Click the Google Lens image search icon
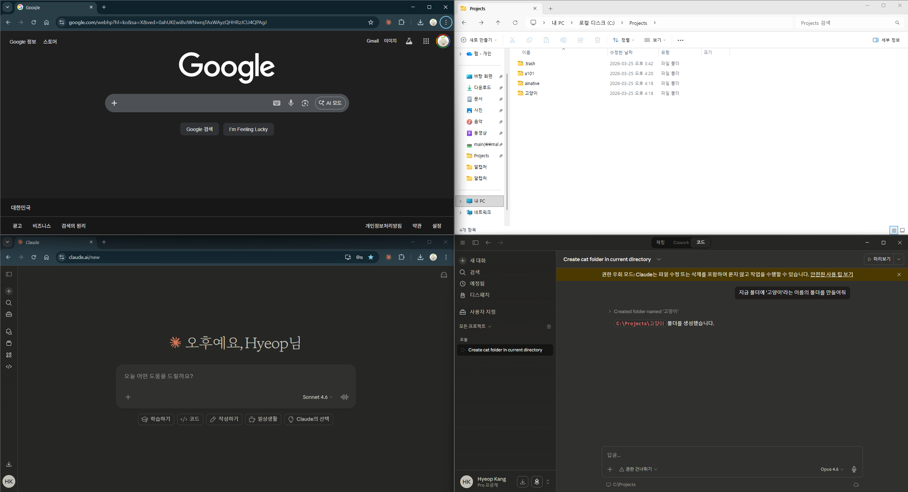Screen dimensions: 908x492 [x=305, y=103]
